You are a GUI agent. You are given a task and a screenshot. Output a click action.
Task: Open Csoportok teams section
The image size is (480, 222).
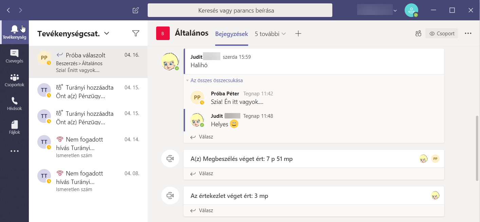14,80
